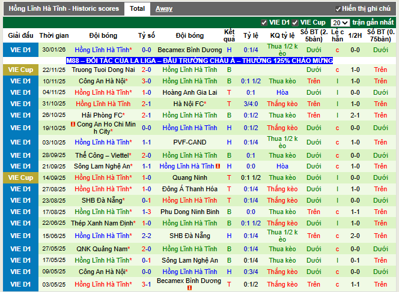Open Hoàng Anh Gia Lai team link
This screenshot has width=399, height=292.
coord(189,92)
